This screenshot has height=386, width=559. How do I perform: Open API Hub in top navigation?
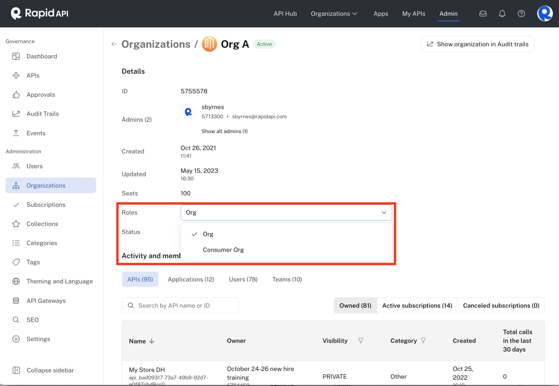pyautogui.click(x=285, y=14)
